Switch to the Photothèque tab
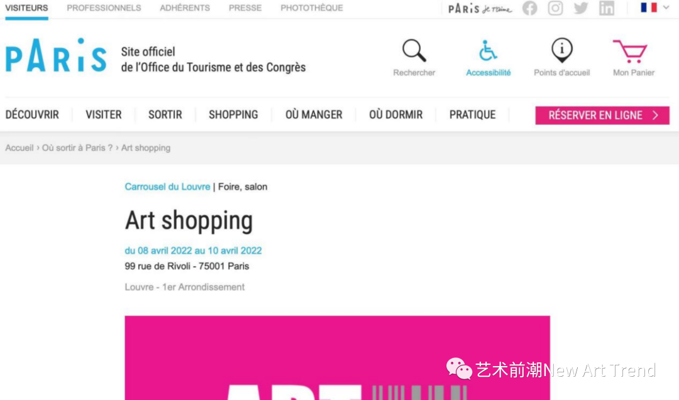This screenshot has width=679, height=400. 312,8
